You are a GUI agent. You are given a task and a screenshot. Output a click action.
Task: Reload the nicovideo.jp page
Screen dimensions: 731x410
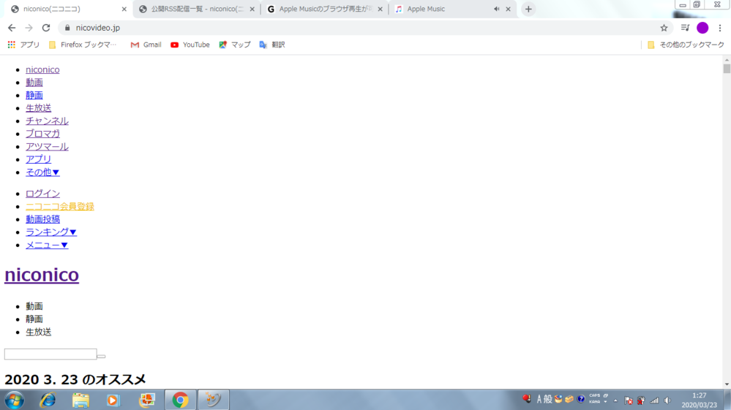click(45, 28)
